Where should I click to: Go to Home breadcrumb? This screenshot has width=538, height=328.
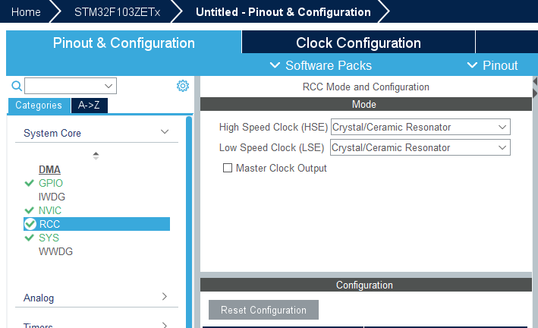tap(26, 12)
